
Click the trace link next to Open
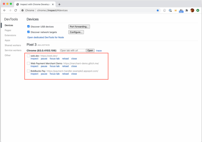[x=99, y=50]
